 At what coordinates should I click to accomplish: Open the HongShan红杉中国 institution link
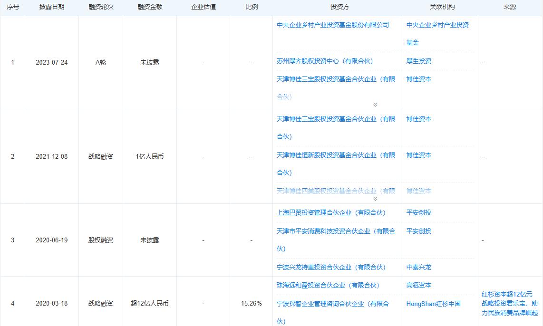click(x=433, y=304)
